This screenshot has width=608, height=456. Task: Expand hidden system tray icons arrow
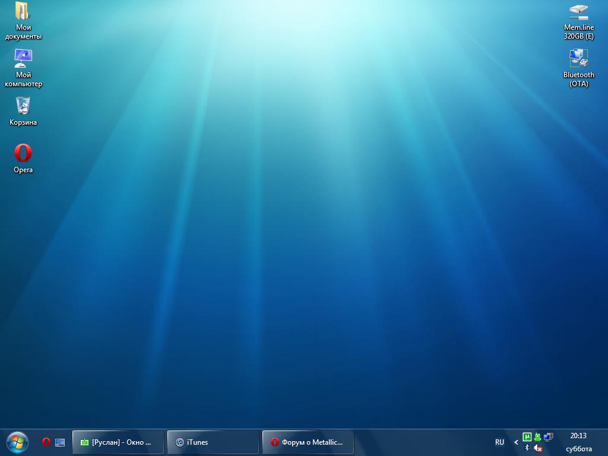pos(516,442)
